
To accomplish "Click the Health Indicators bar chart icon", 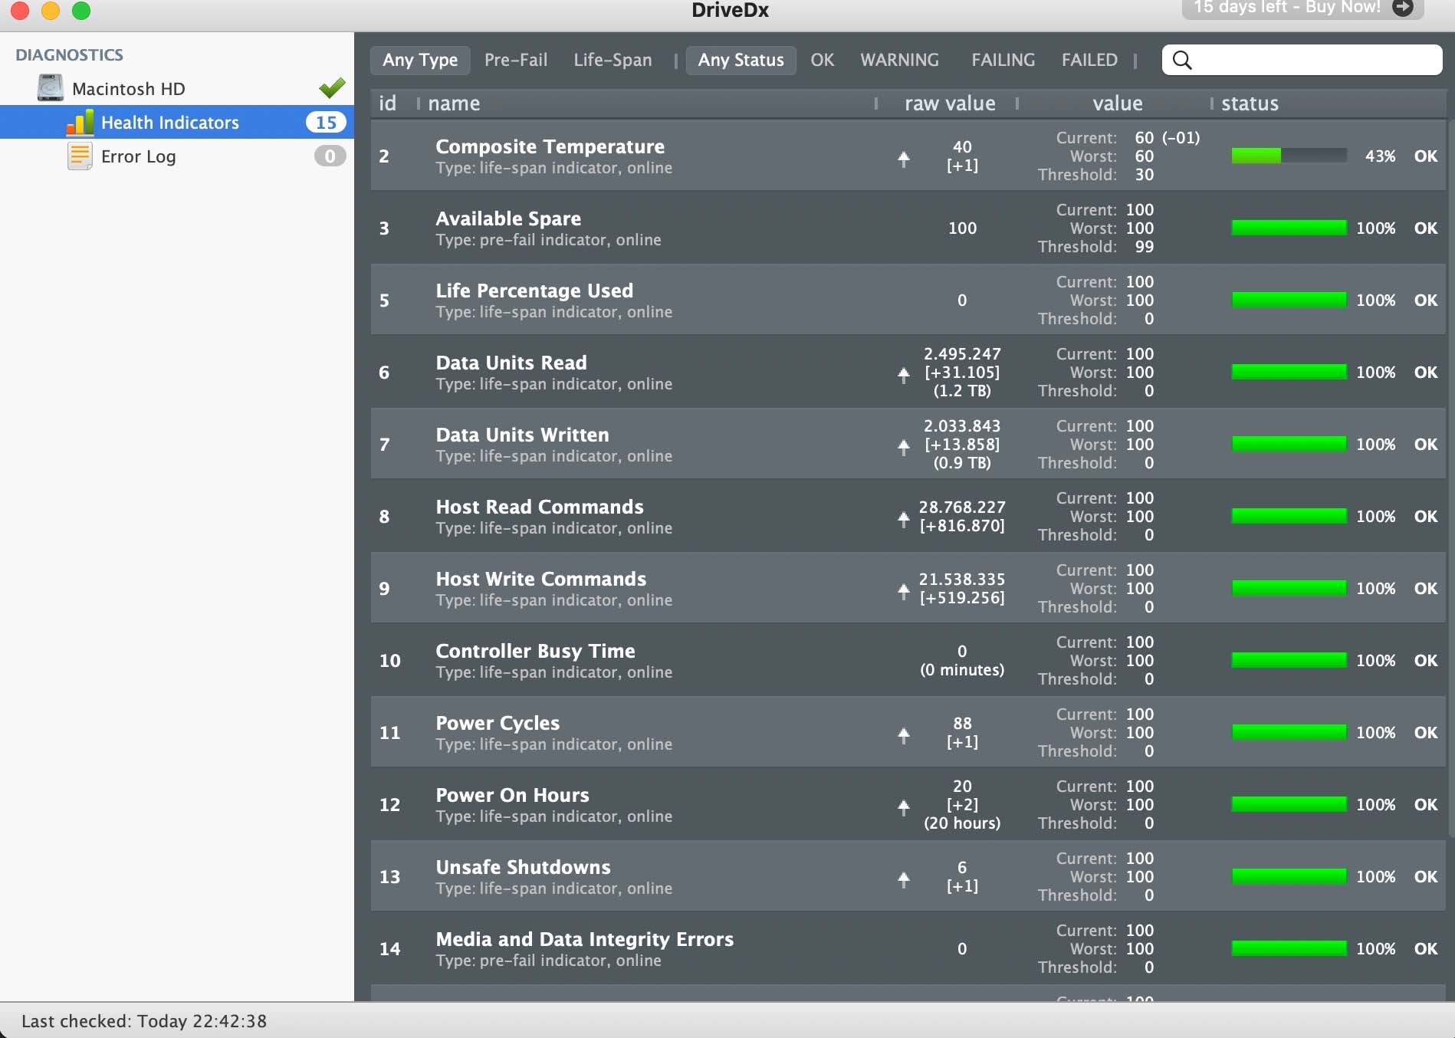I will click(80, 123).
